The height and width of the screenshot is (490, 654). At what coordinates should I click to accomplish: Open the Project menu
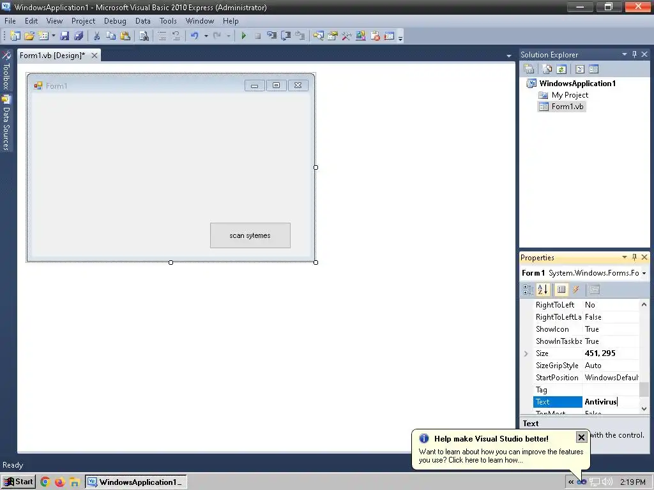(x=83, y=21)
